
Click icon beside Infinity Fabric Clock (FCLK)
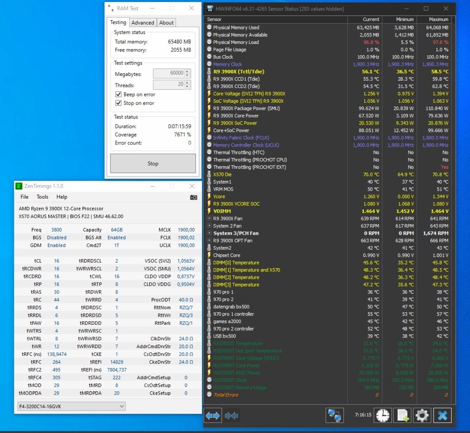point(209,138)
